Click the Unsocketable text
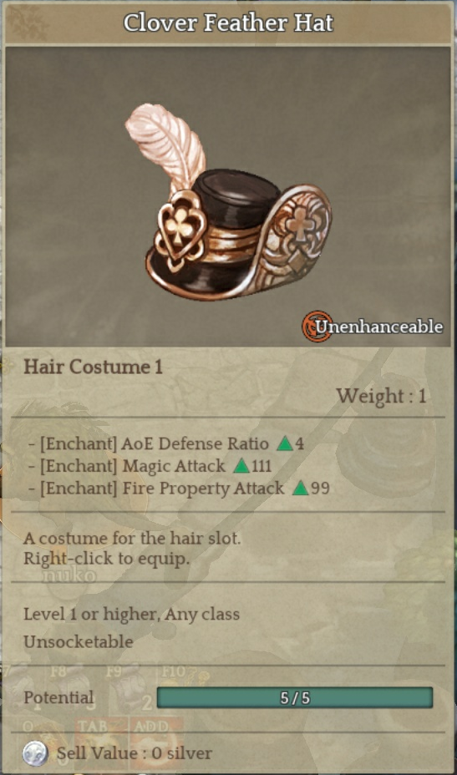The image size is (457, 775). 79,641
